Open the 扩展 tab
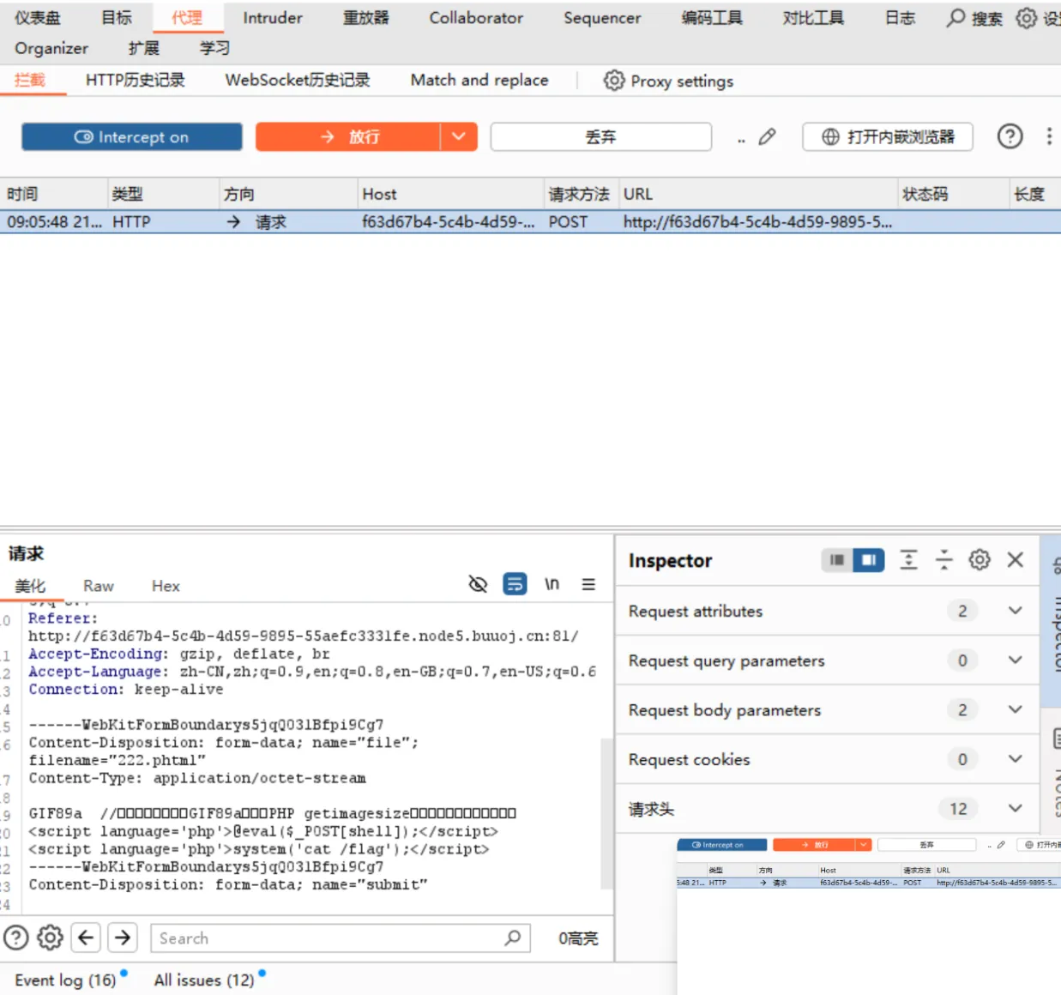Screen dimensions: 1061x995 pyautogui.click(x=144, y=49)
